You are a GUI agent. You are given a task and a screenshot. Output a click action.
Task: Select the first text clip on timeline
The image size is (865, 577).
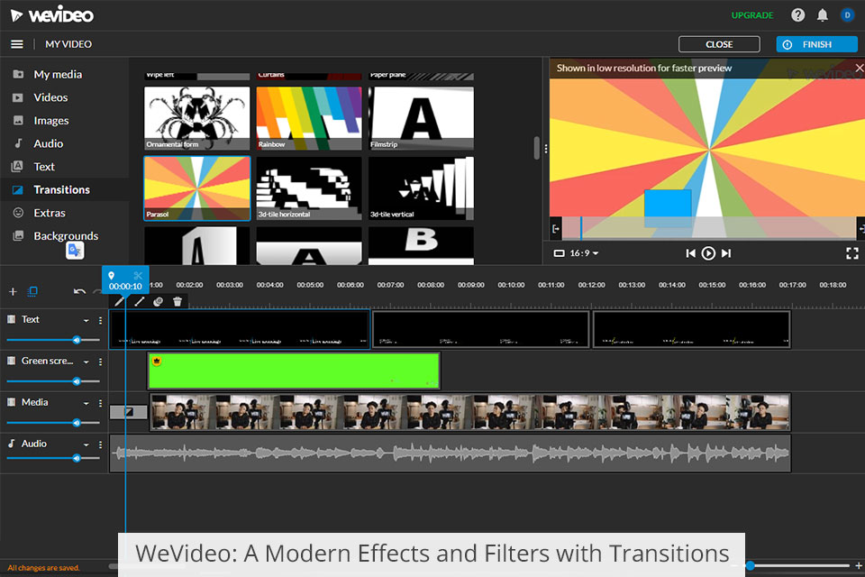tap(240, 329)
